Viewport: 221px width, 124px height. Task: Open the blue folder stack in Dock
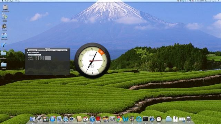tap(169, 119)
